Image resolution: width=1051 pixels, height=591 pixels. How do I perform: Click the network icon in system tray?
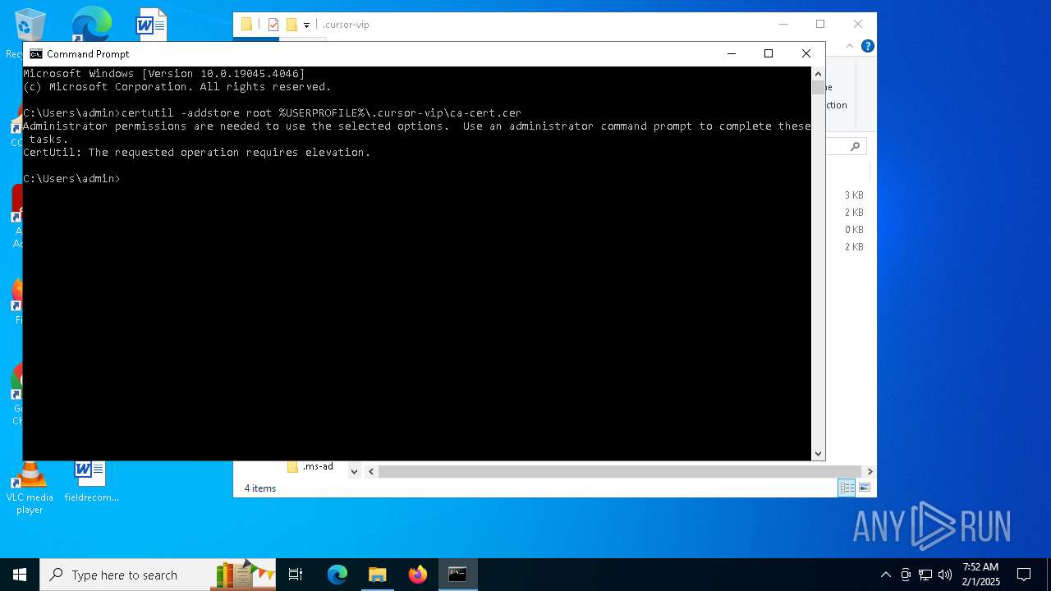pyautogui.click(x=925, y=575)
